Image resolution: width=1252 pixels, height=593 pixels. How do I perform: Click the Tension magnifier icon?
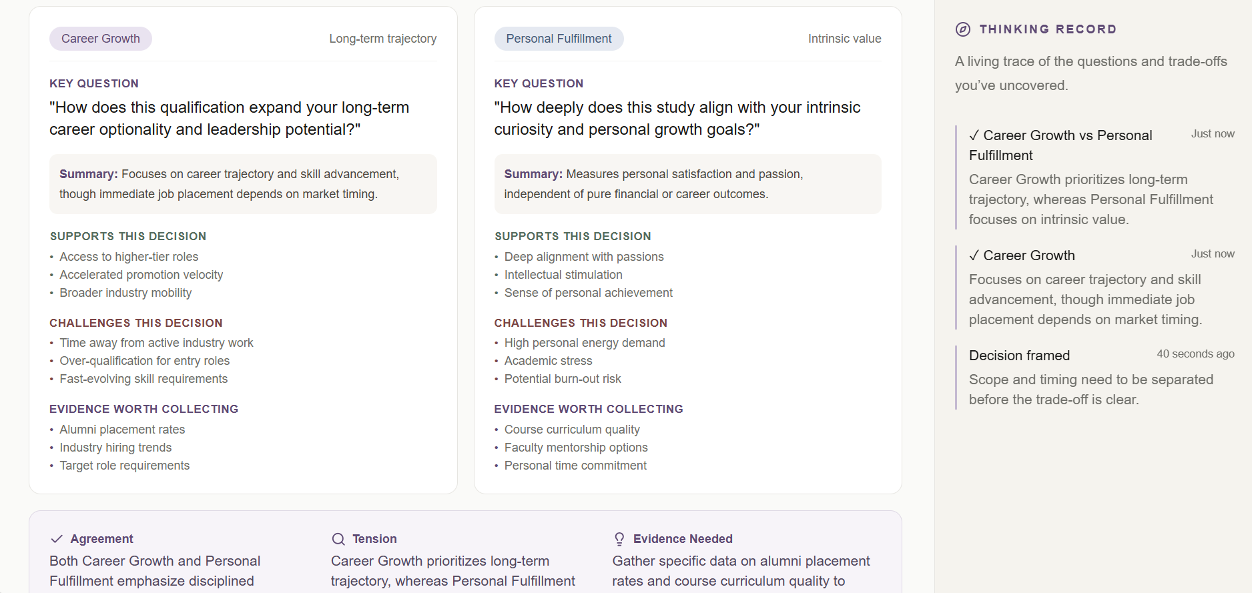[338, 539]
